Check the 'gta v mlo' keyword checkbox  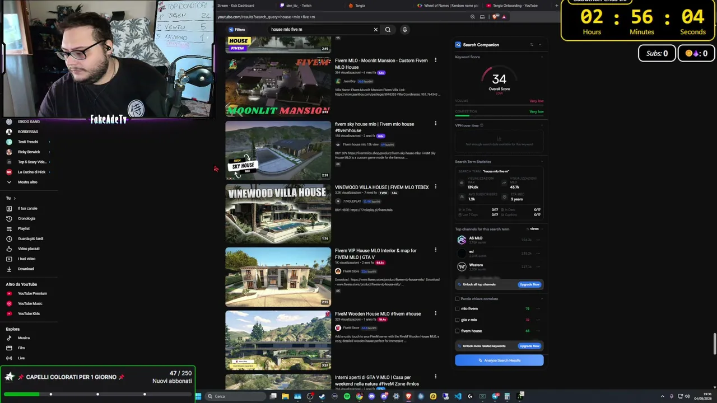click(x=457, y=320)
